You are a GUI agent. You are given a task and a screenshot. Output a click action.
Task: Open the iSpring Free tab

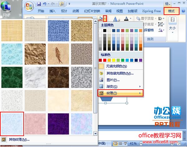[x=152, y=11]
